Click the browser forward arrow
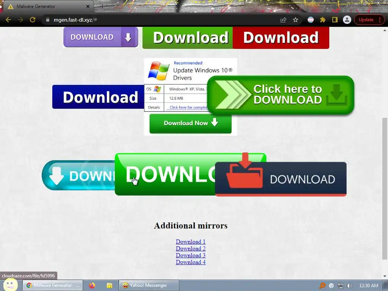The height and width of the screenshot is (291, 388). 20,20
